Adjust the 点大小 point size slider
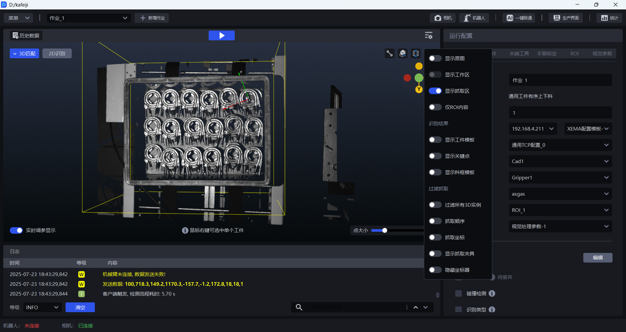The image size is (626, 332). pos(385,230)
